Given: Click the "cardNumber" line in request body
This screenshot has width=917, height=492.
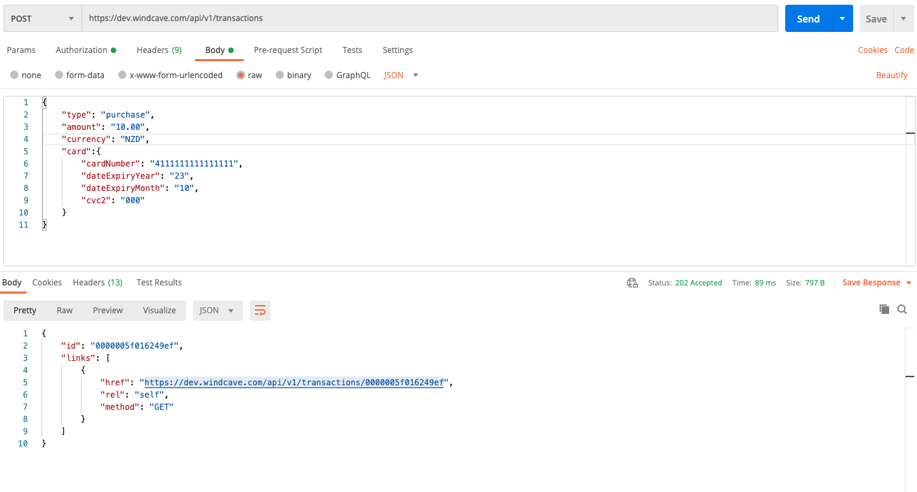Looking at the screenshot, I should 162,164.
